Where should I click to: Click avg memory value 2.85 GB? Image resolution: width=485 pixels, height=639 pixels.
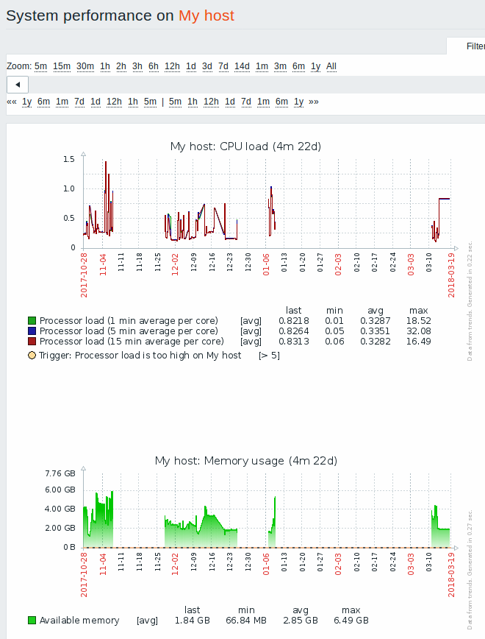[301, 621]
